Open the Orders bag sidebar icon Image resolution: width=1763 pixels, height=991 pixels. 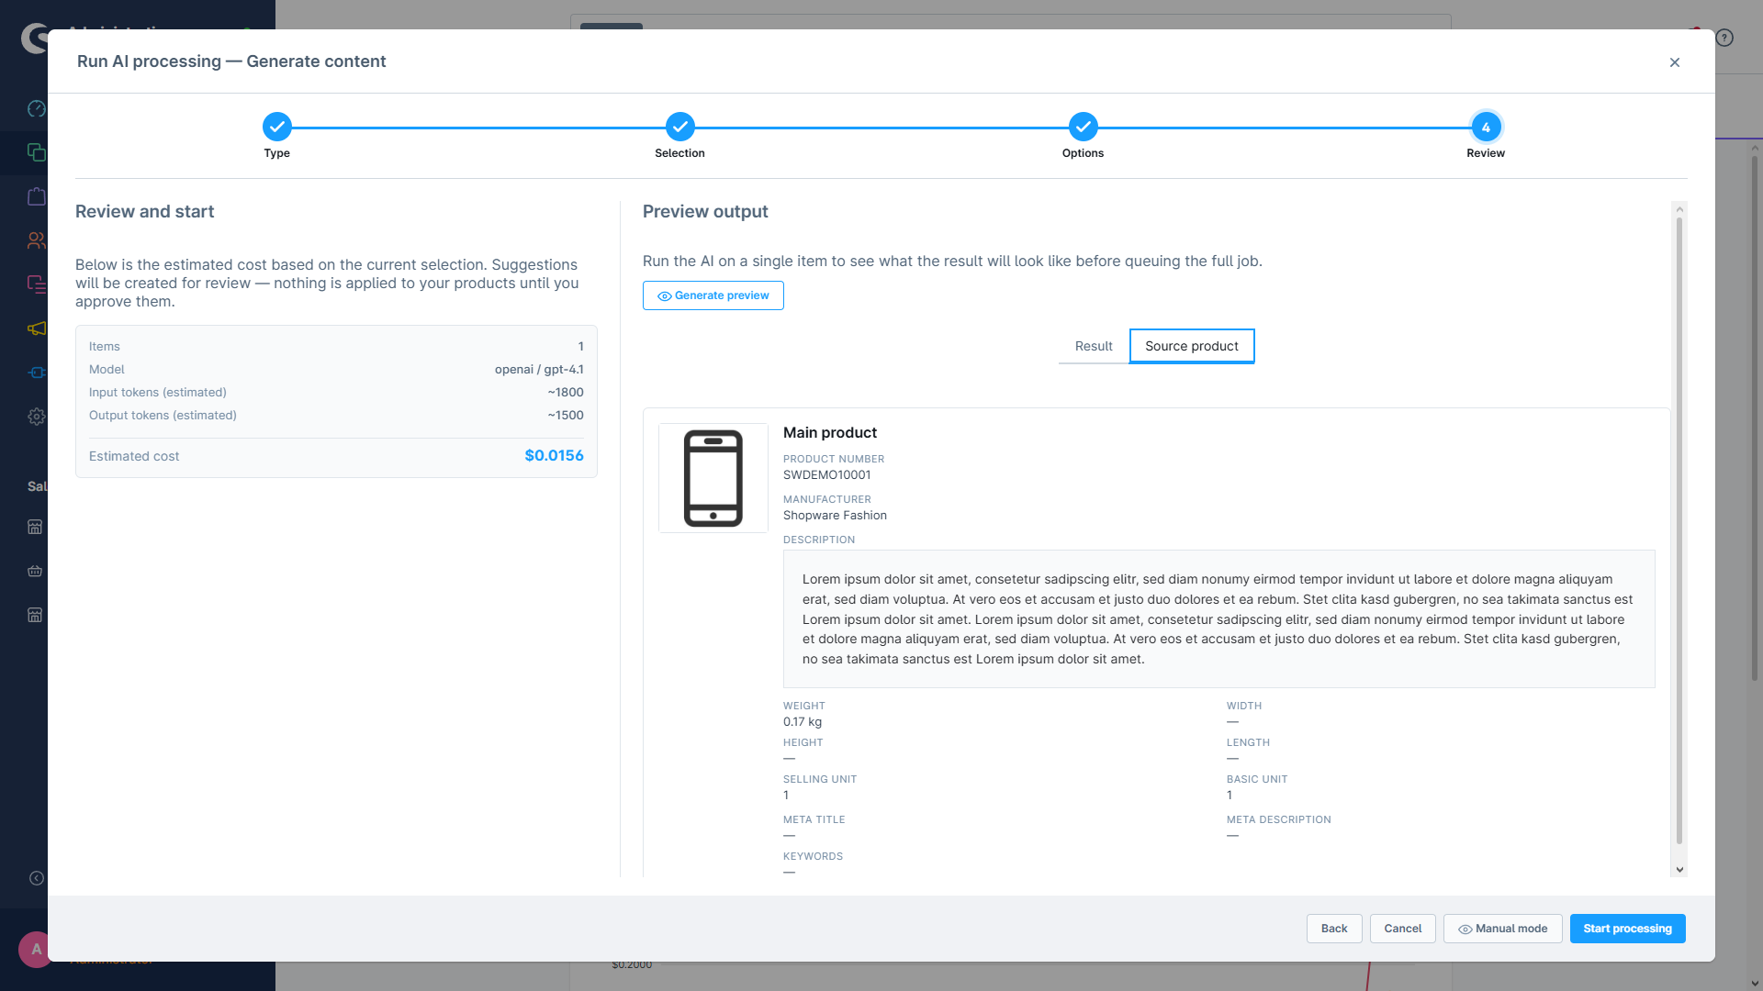[36, 196]
